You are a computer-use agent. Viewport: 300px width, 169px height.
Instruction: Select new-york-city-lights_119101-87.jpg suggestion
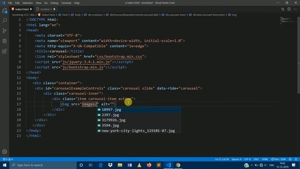(x=139, y=131)
